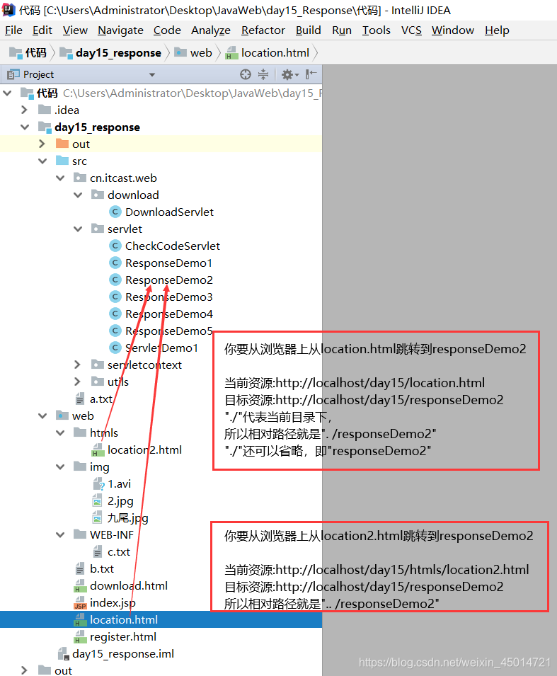Open the Window menu
557x676 pixels.
coord(453,30)
